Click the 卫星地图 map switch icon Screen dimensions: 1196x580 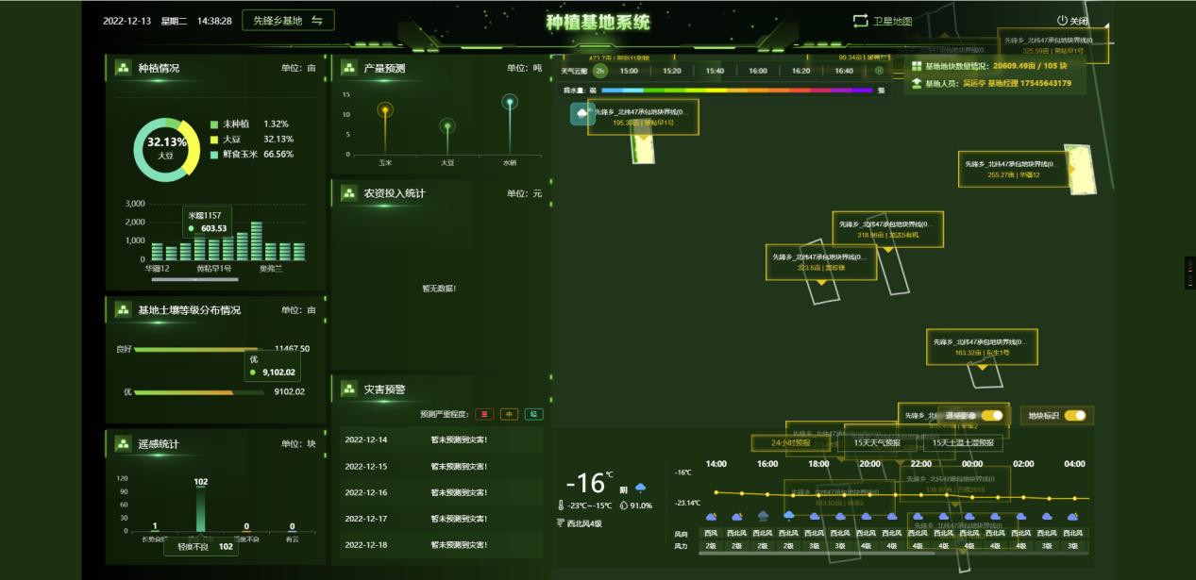(860, 21)
